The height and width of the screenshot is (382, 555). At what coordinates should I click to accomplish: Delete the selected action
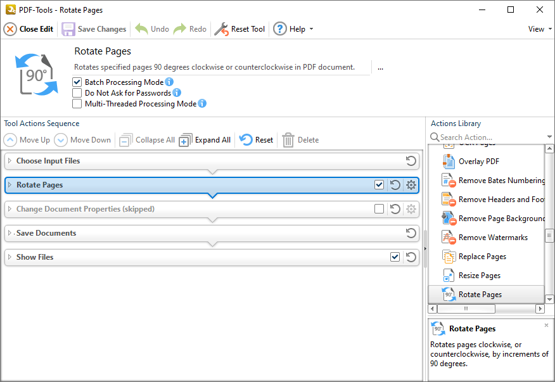coord(300,140)
